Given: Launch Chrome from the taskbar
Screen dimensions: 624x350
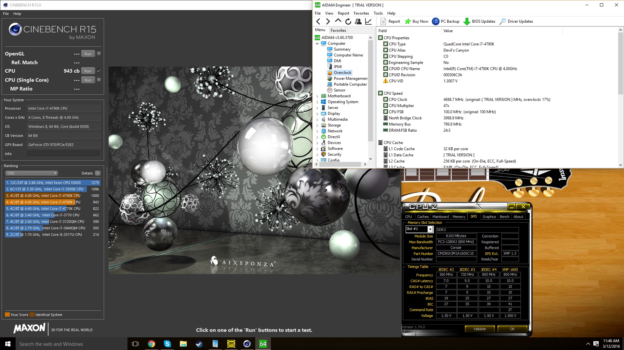Looking at the screenshot, I should pos(151,344).
